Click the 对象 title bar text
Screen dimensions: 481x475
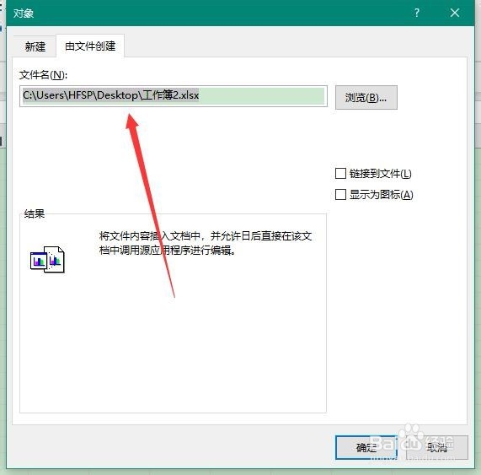coord(24,13)
